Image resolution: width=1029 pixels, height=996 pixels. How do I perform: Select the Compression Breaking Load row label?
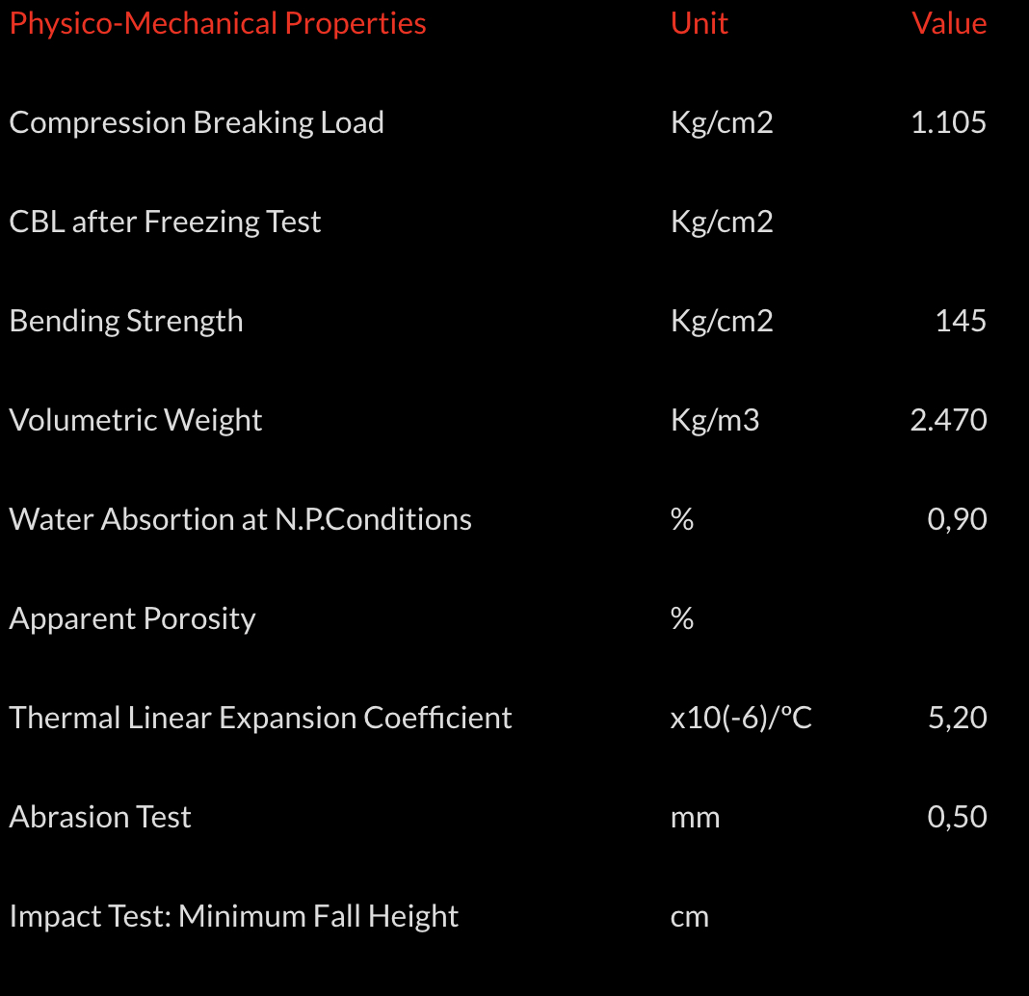[x=197, y=122]
